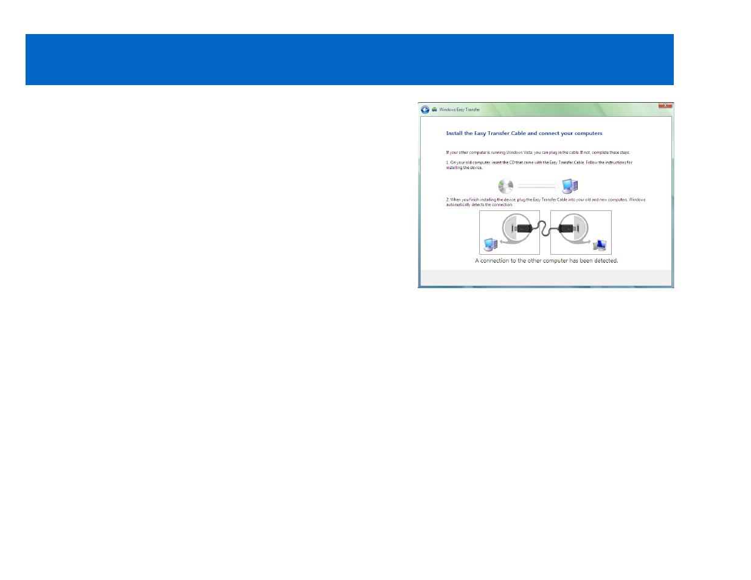
Task: Click the Windows Easy Transfer title icon
Action: click(434, 110)
